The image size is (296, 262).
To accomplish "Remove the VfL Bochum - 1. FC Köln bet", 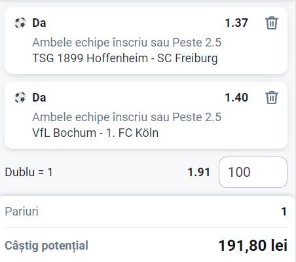I will [x=272, y=98].
